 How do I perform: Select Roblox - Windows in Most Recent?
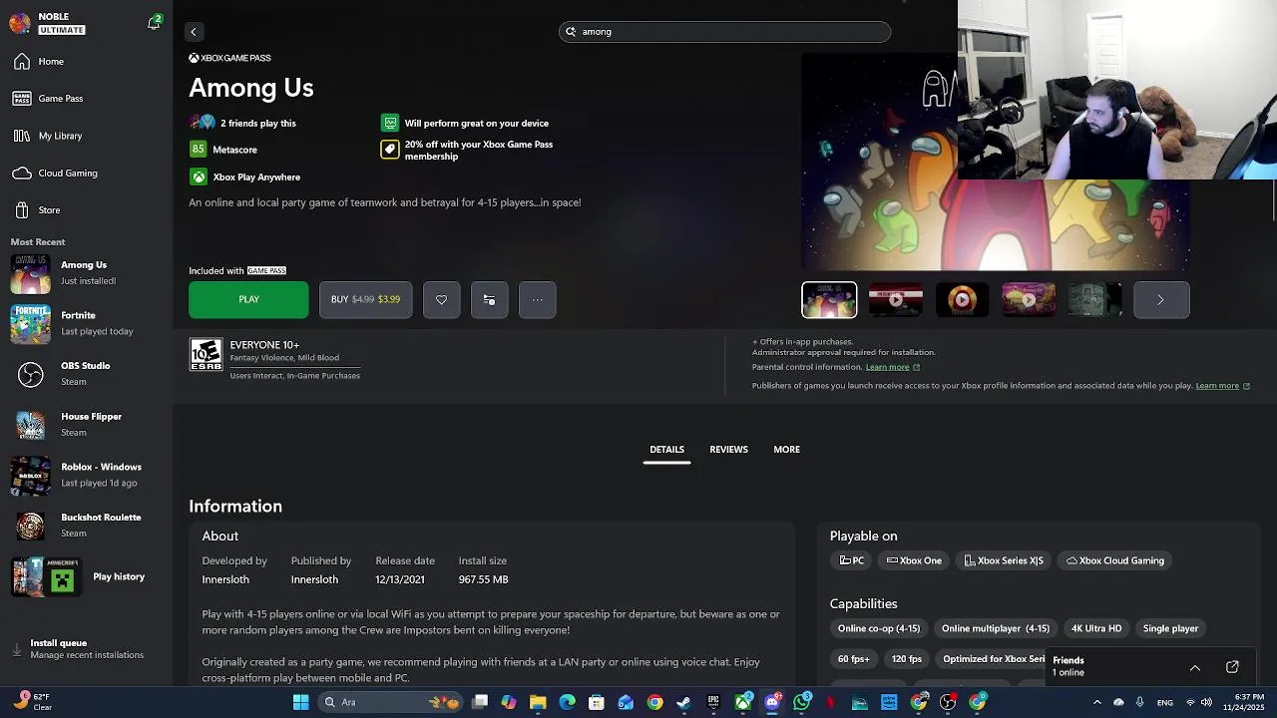87,475
